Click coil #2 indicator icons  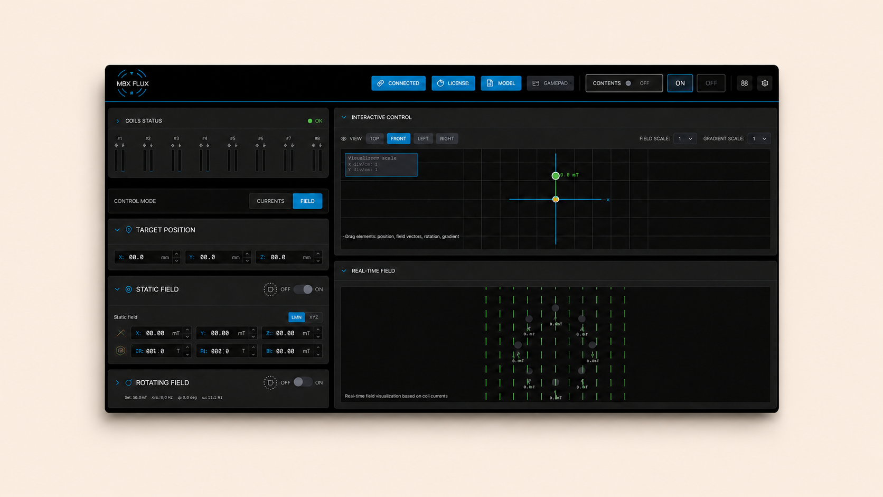[x=148, y=145]
